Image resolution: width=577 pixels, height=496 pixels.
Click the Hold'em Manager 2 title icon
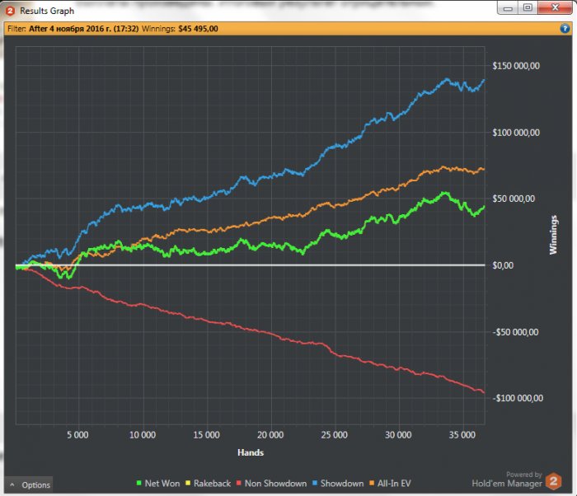tap(10, 11)
